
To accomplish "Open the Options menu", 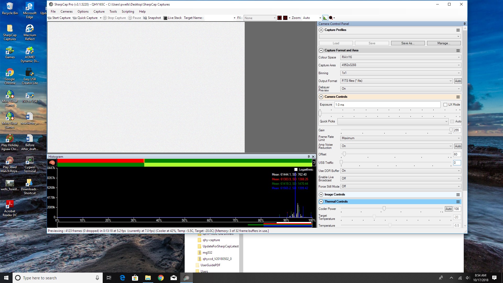I will coord(83,12).
